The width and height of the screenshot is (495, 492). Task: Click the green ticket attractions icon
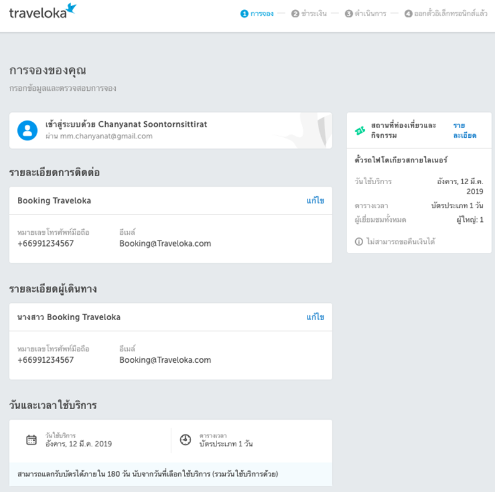pos(360,130)
